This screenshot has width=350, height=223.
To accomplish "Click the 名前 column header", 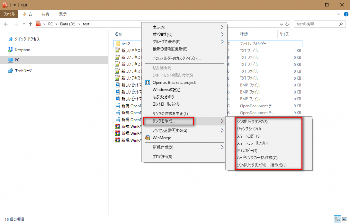I will tap(119, 34).
